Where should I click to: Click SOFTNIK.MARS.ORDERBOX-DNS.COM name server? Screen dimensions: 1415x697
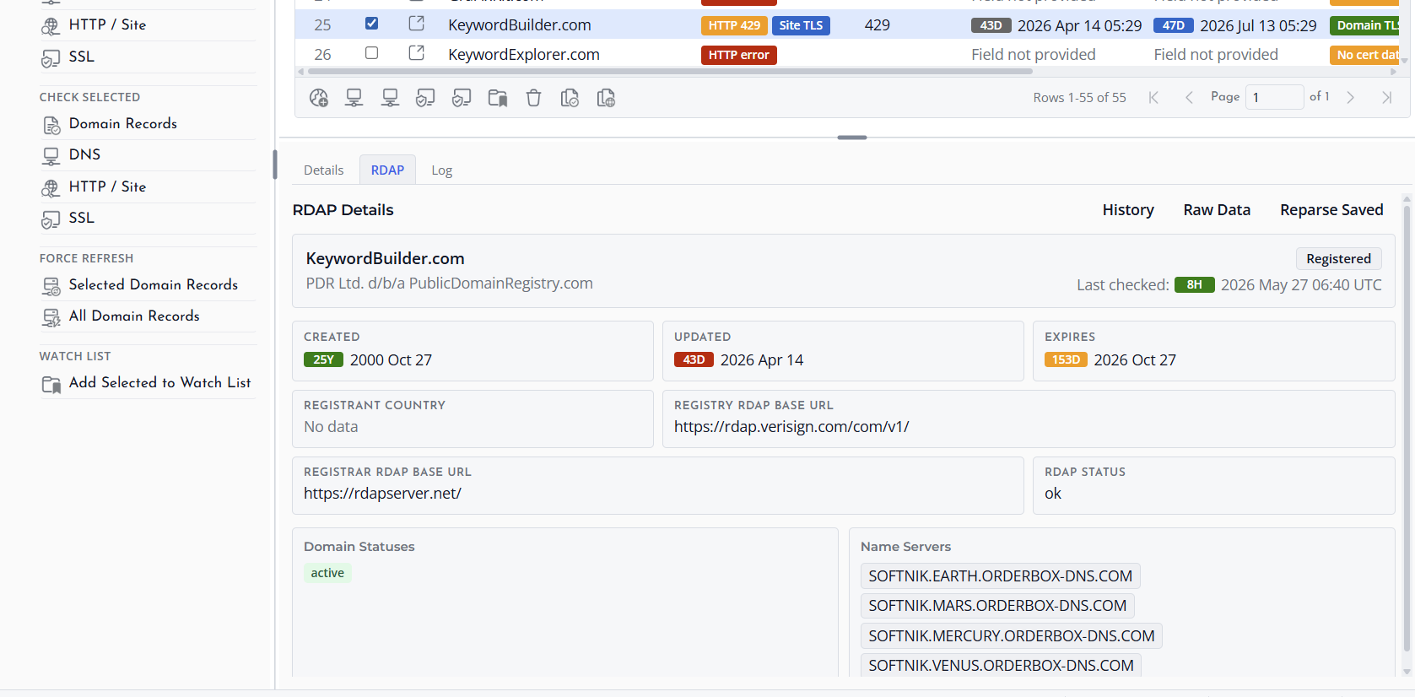pyautogui.click(x=997, y=606)
